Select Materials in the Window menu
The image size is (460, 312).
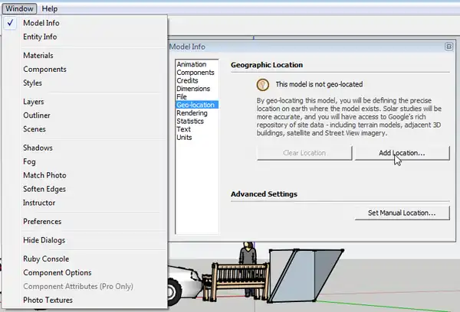[x=38, y=56]
